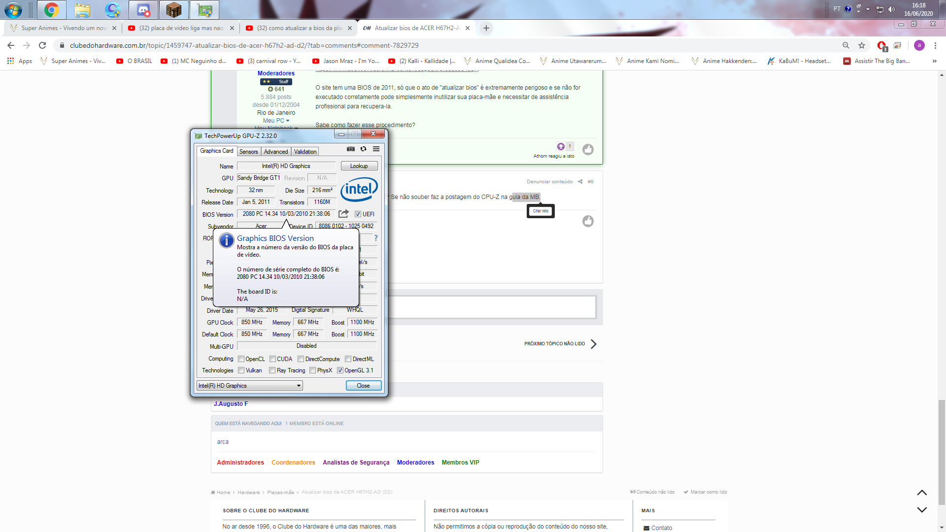Screen dimensions: 946x532
Task: Click the Moderadores link in footer
Action: coord(416,463)
